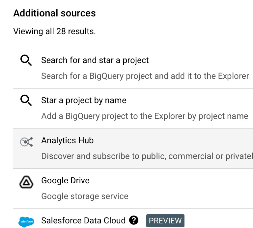Select the Analytics Hub source title
The height and width of the screenshot is (228, 253).
67,141
